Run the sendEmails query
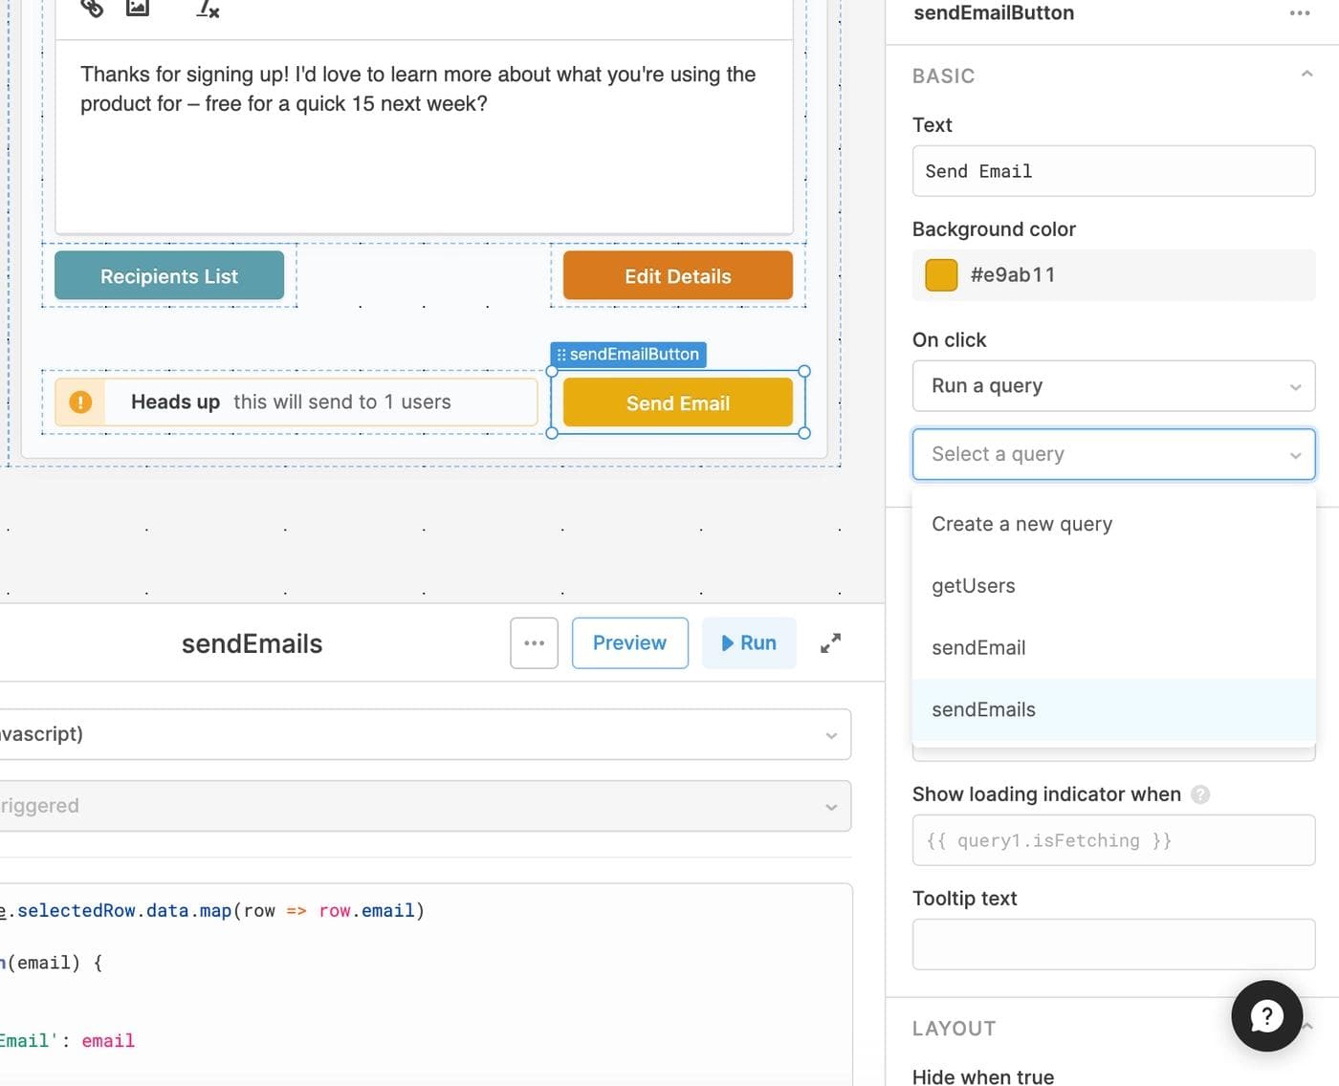This screenshot has width=1339, height=1086. [x=749, y=643]
